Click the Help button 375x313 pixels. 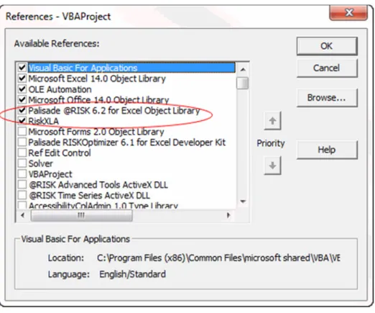[x=327, y=150]
